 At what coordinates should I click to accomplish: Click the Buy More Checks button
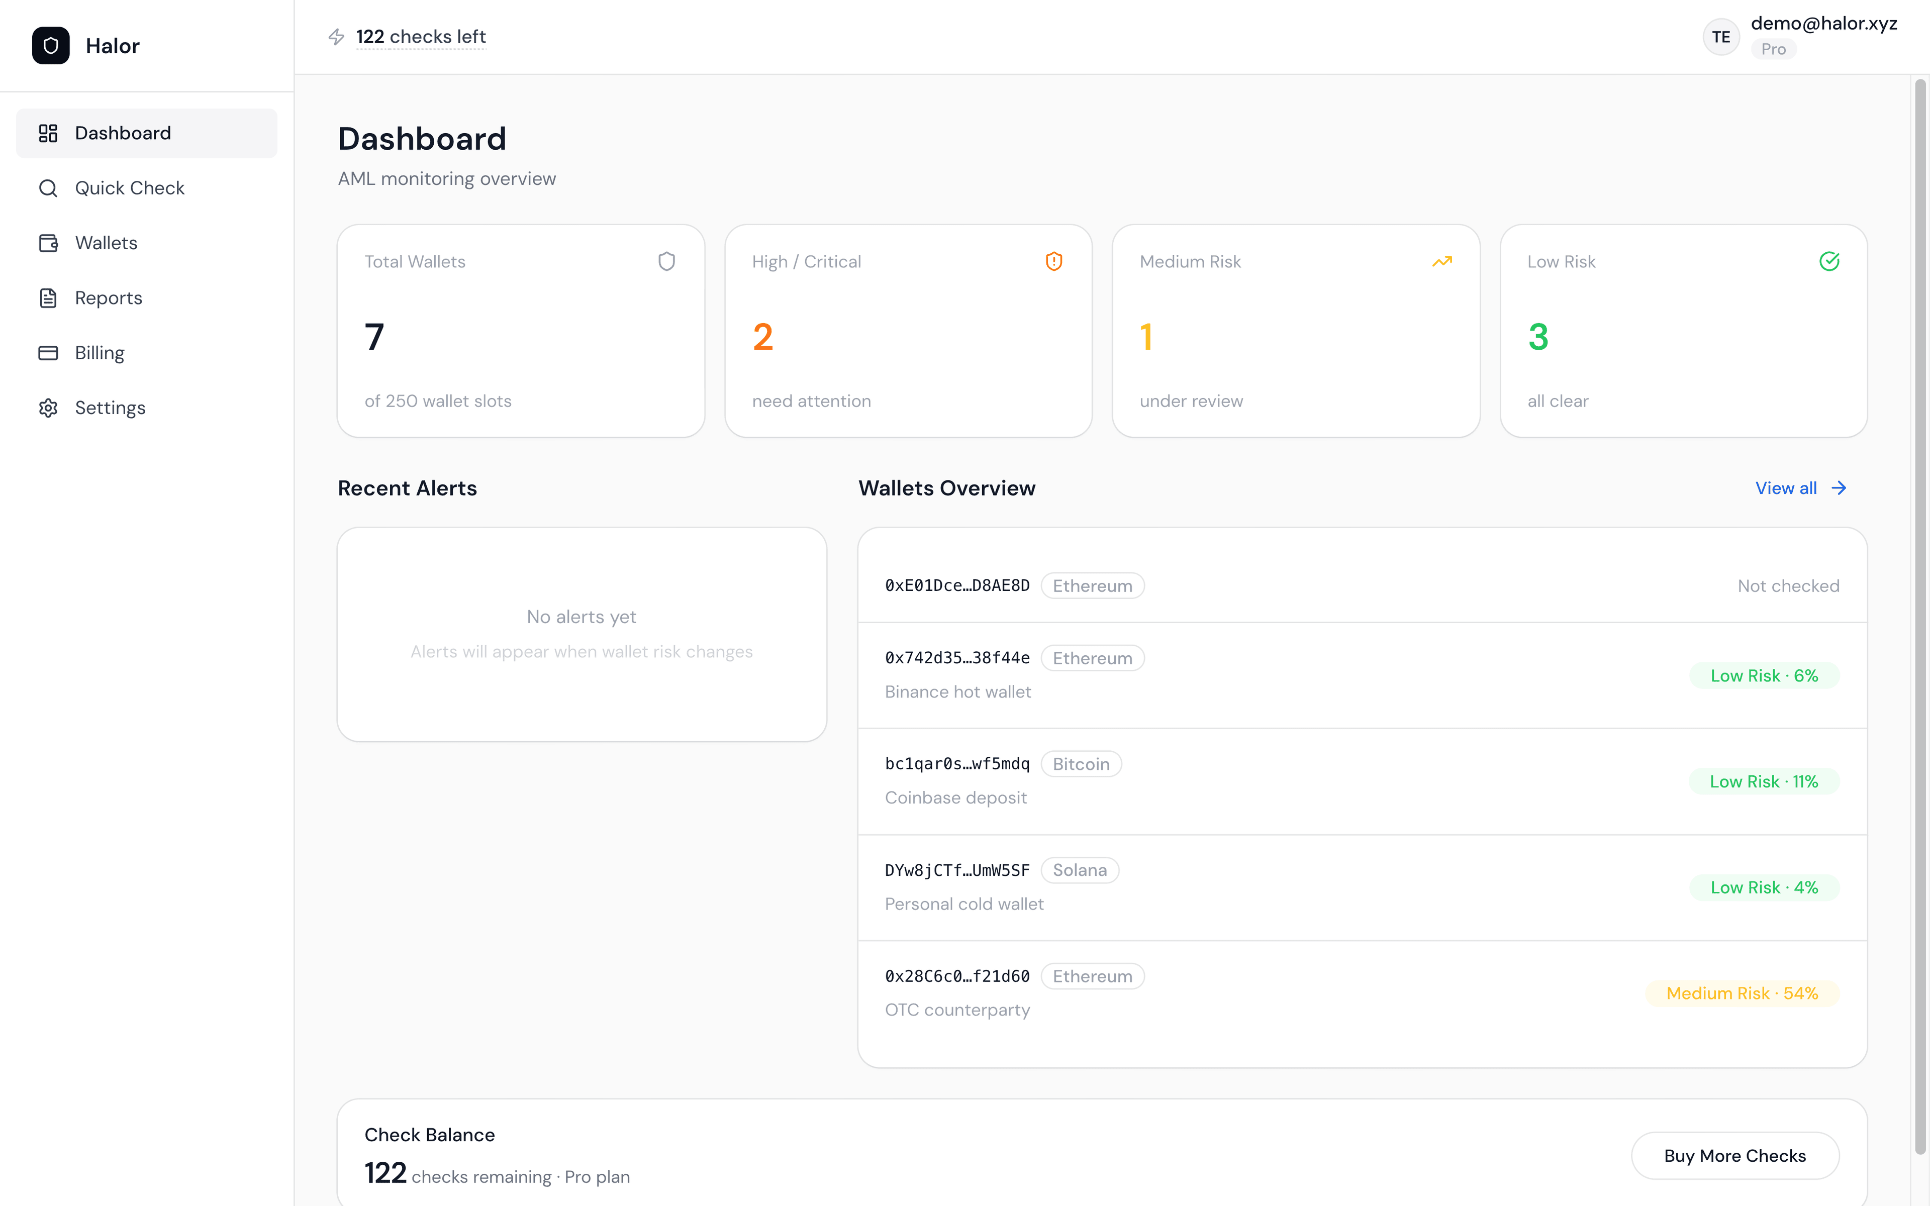tap(1734, 1156)
